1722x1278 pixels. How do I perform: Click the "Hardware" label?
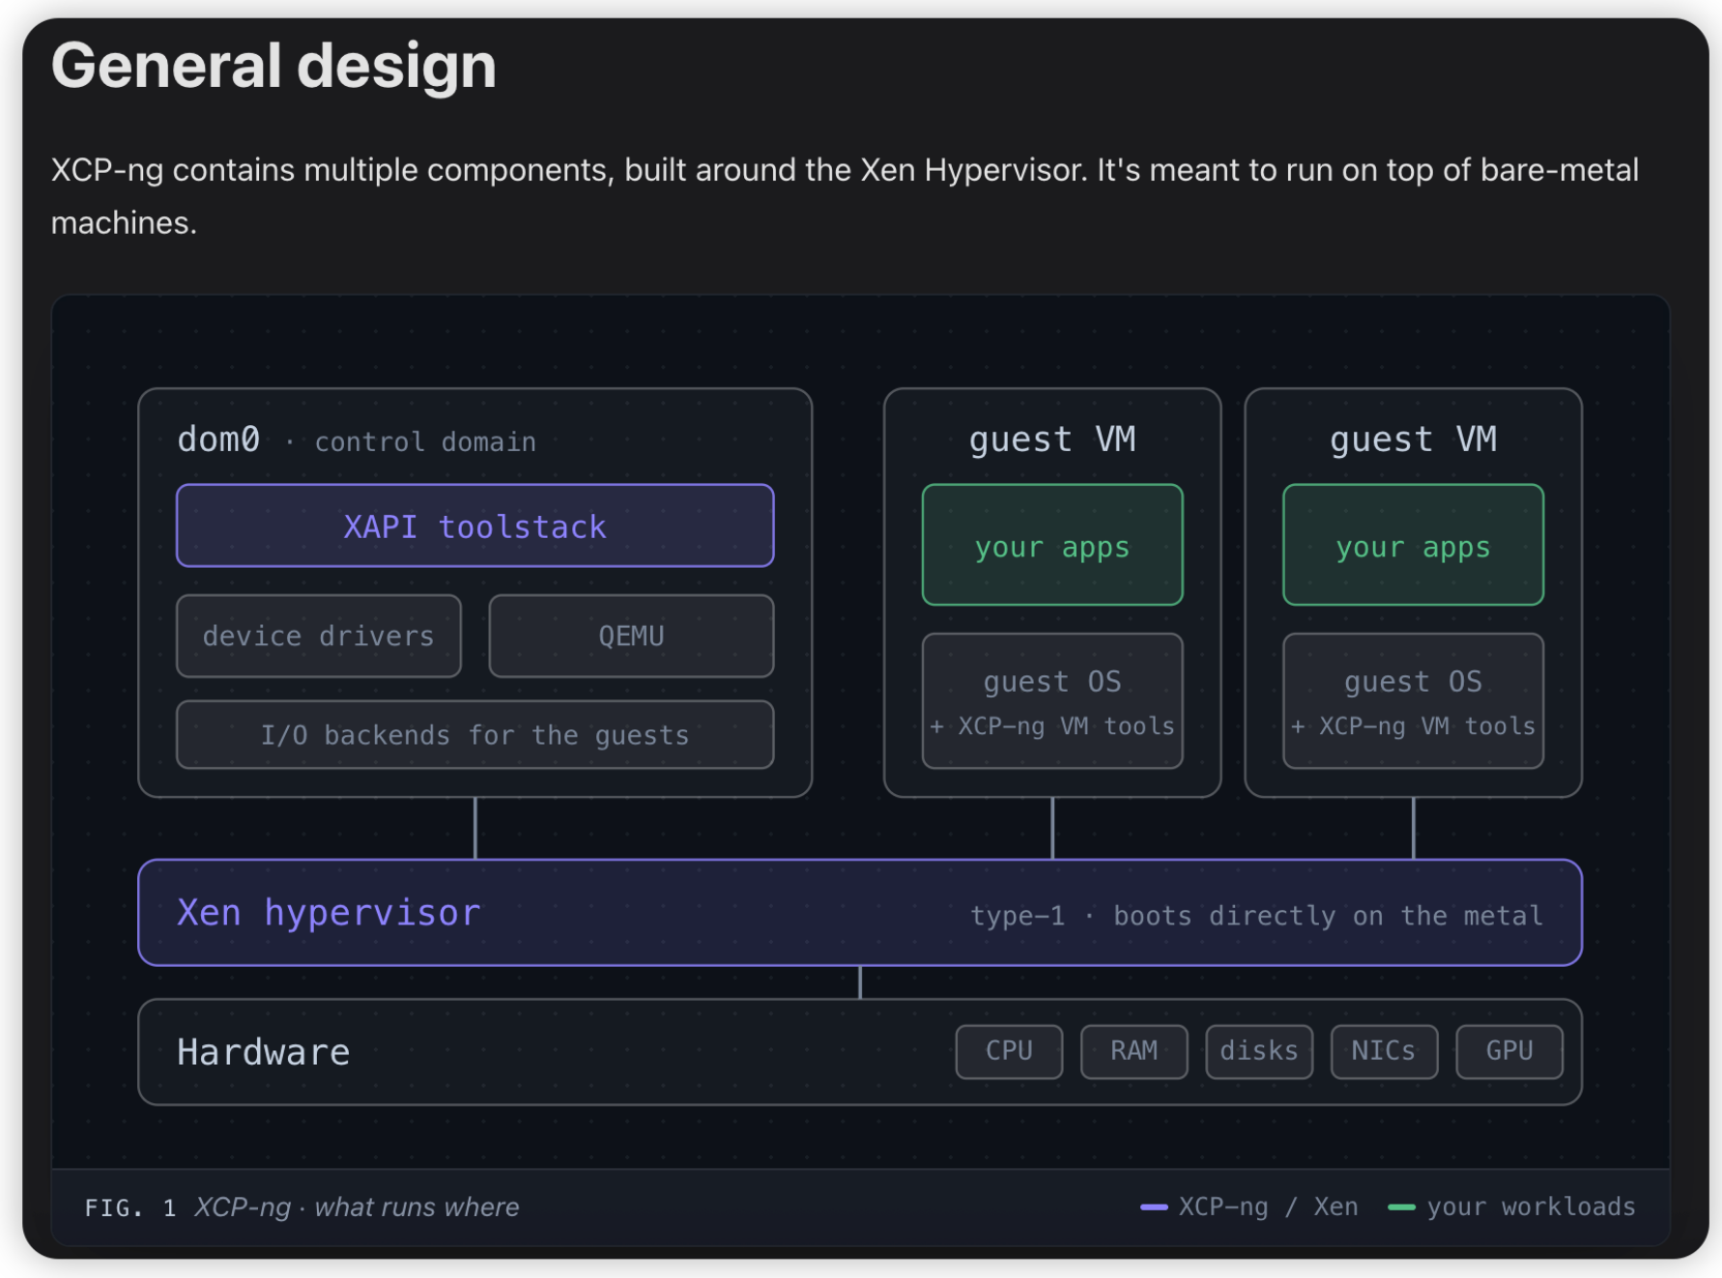pos(263,1052)
